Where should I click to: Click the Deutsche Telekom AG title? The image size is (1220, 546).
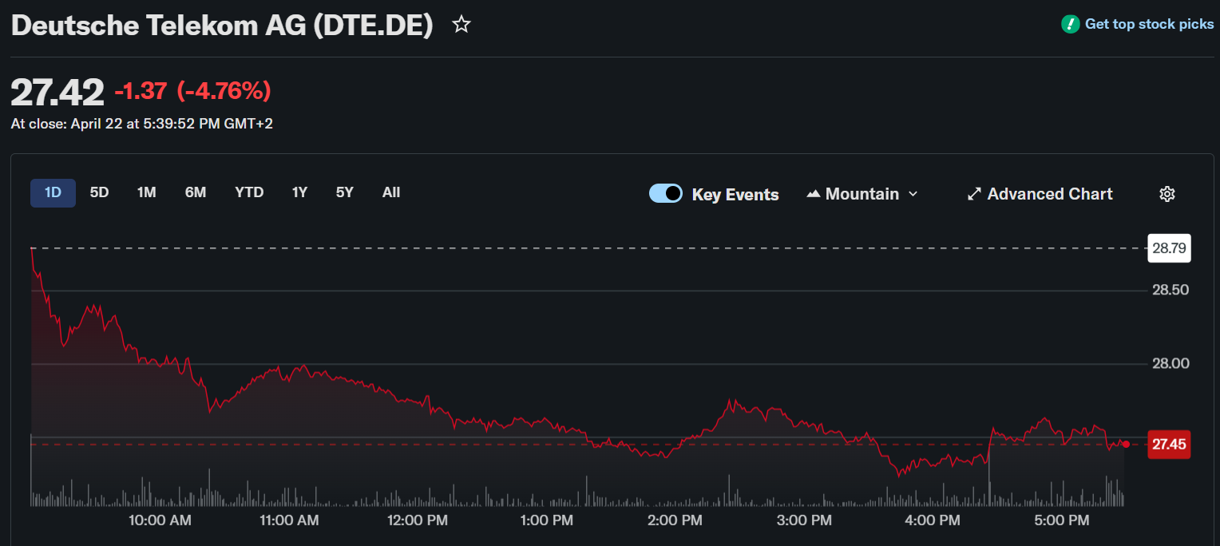tap(222, 26)
